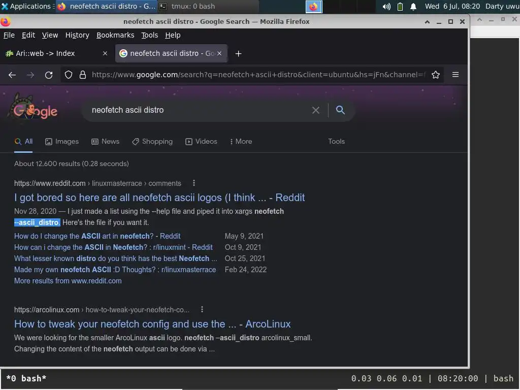Submit search with magnifier icon
The height and width of the screenshot is (390, 520).
pos(340,110)
